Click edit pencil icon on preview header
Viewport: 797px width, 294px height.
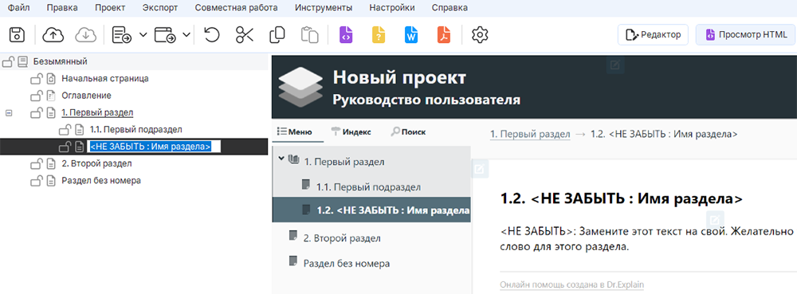[615, 65]
